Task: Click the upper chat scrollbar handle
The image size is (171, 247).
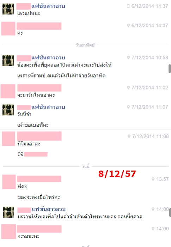Action: point(170,69)
